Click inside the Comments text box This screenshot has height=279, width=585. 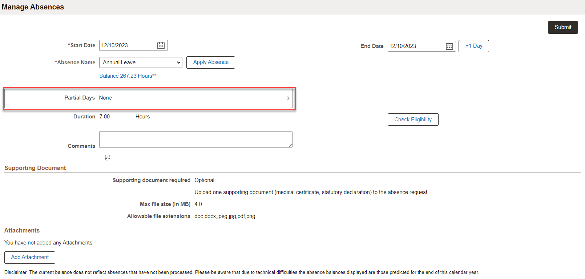(195, 139)
